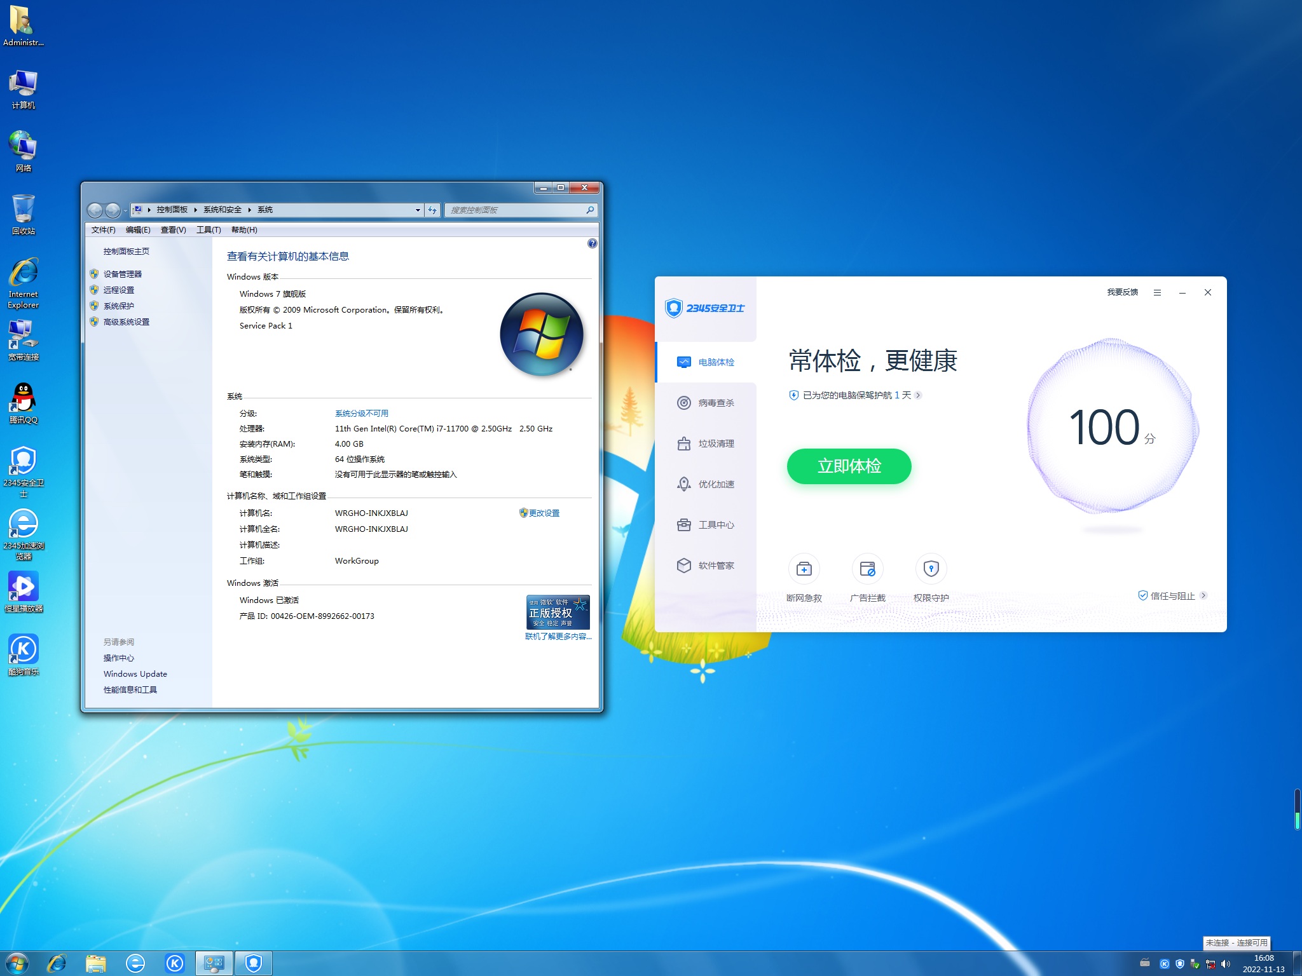Open the 文件(F) menu
The height and width of the screenshot is (976, 1302).
tap(104, 230)
